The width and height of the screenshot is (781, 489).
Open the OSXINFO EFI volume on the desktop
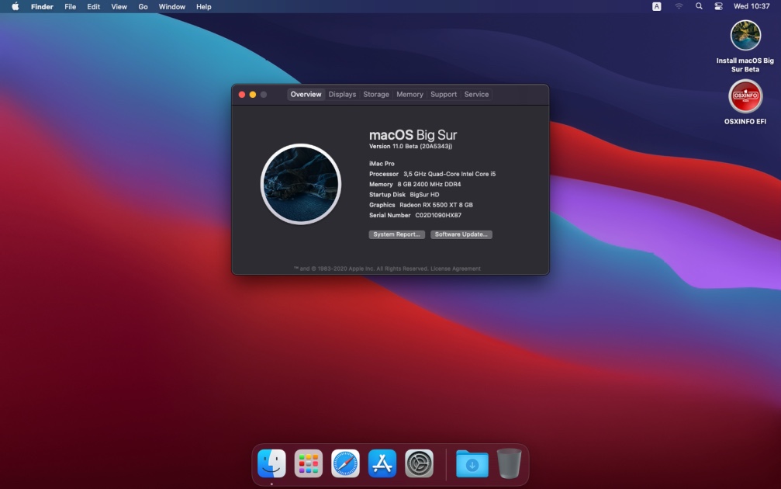(745, 97)
